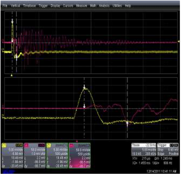181x174 pixels.
Task: Click the trigger level marker on right edge
Action: (179, 42)
